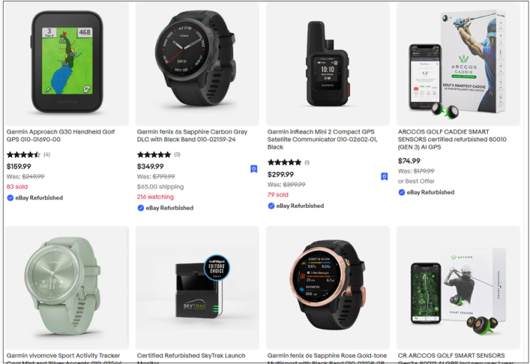The width and height of the screenshot is (530, 364).
Task: Select the mint green vivomove Sport watch image
Action: [67, 288]
